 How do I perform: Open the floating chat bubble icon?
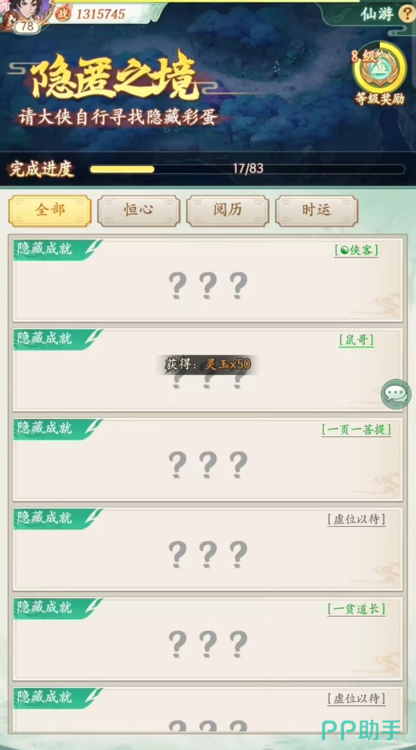click(396, 394)
